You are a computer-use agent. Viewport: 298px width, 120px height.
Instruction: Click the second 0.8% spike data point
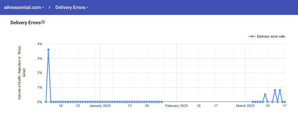[280, 90]
